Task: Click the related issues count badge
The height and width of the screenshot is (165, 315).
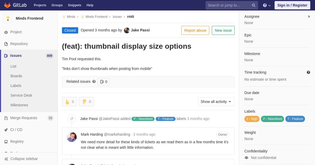Action: click(104, 82)
